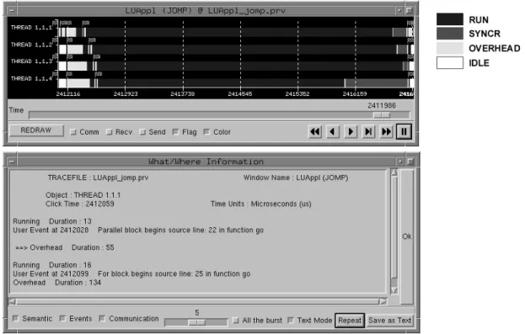Skip to end with the step-forward button
This screenshot has width=525, height=334.
[368, 132]
